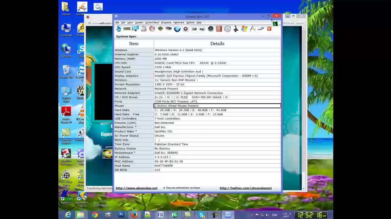Click the taskbar clock display

[311, 215]
